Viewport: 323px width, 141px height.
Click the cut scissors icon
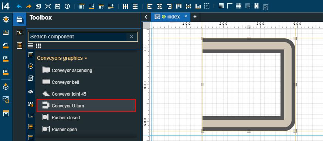tap(48, 6)
